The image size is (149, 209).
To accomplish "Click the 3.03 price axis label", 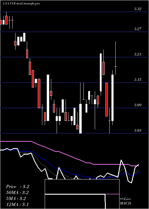I will (138, 130).
